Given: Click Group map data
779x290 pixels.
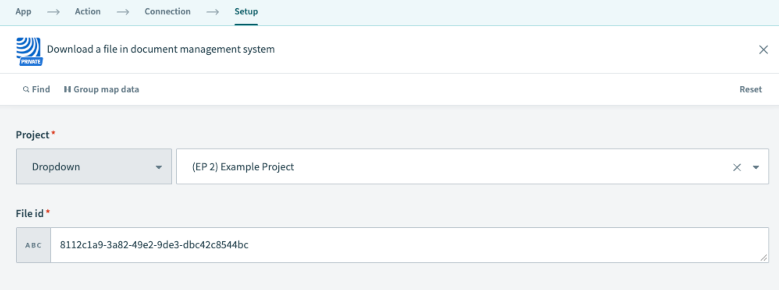Looking at the screenshot, I should click(101, 89).
